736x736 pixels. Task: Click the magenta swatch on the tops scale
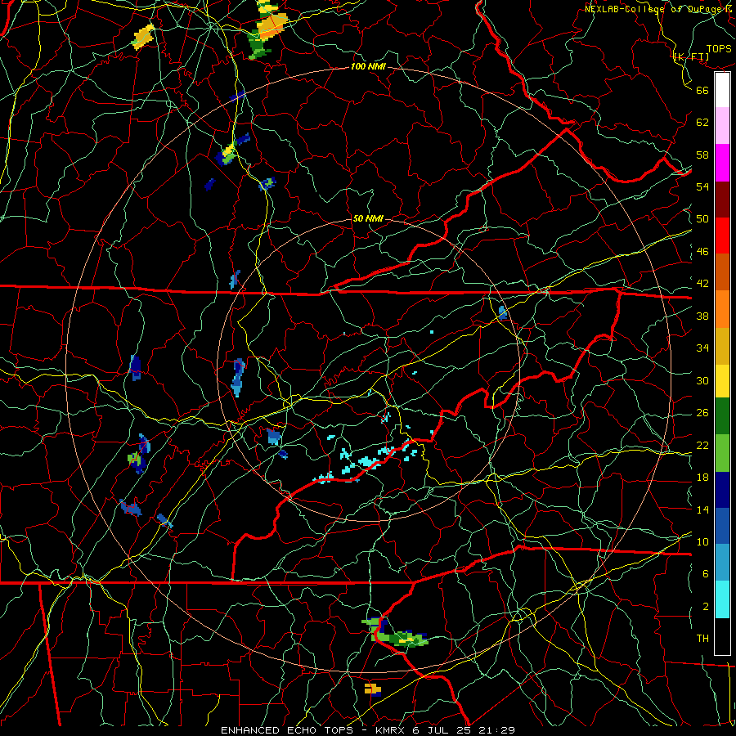click(x=722, y=163)
